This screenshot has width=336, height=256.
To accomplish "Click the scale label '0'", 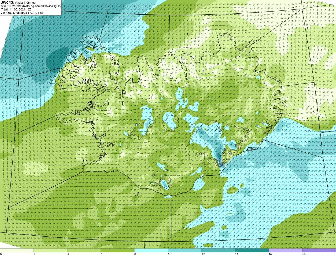I will 1,254.
